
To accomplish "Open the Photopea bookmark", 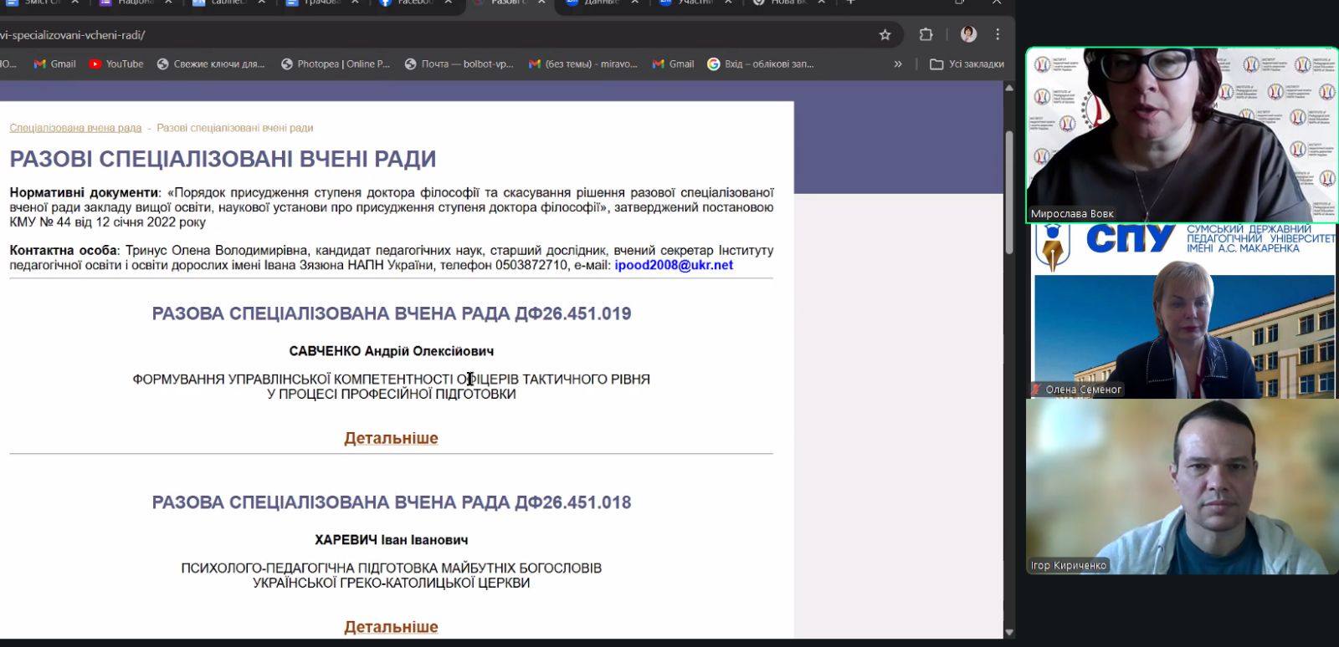I will tap(336, 64).
